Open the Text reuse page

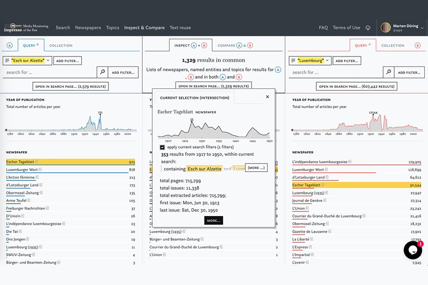pyautogui.click(x=180, y=28)
